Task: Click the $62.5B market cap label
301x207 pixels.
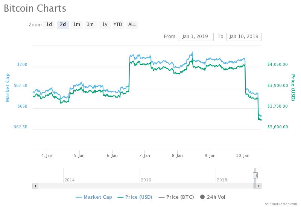Action: point(21,127)
